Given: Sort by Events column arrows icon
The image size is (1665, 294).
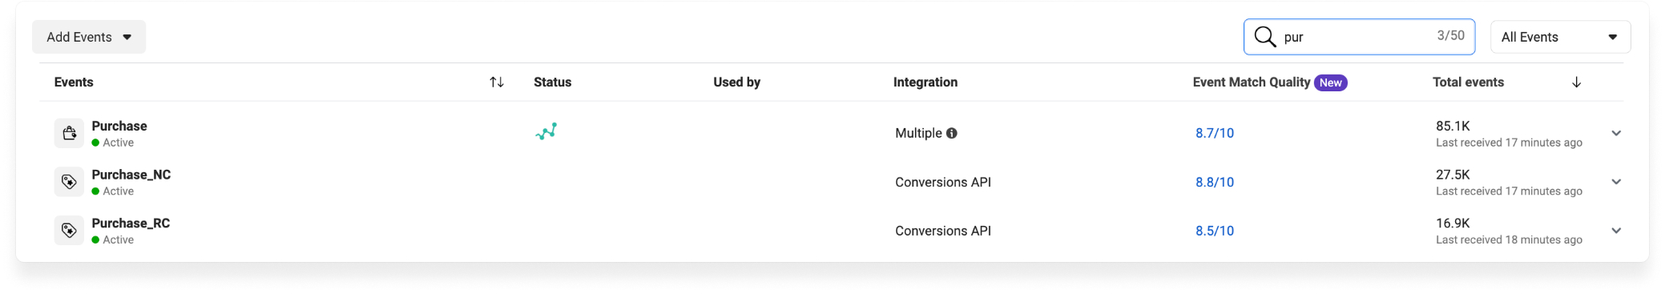Looking at the screenshot, I should 497,83.
